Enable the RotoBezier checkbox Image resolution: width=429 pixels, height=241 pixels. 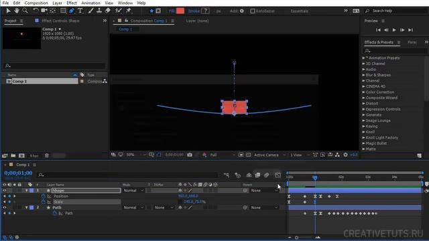253,11
